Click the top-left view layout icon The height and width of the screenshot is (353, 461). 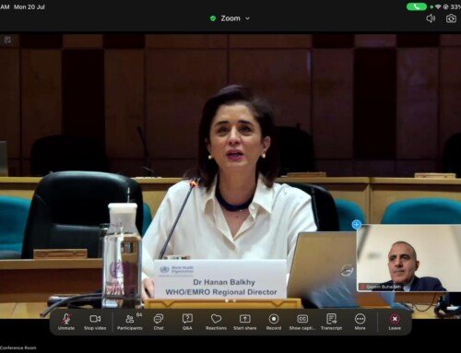7,40
